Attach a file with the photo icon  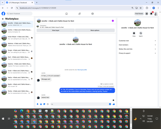41,104
